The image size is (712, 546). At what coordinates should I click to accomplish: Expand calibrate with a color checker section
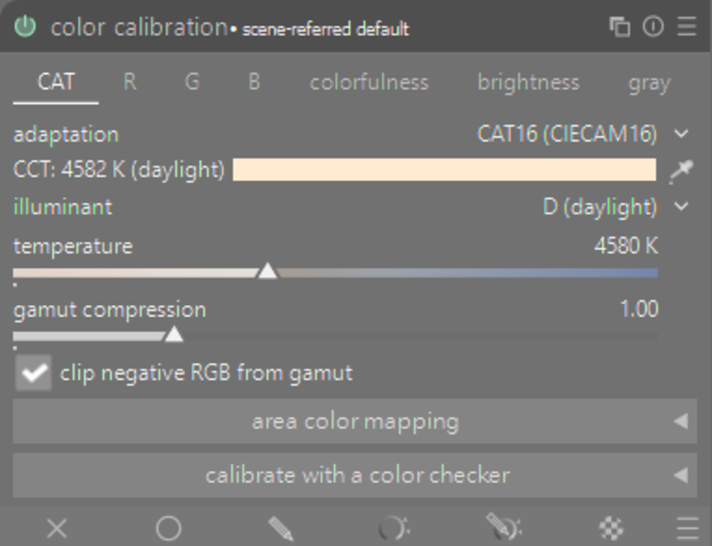pyautogui.click(x=355, y=475)
